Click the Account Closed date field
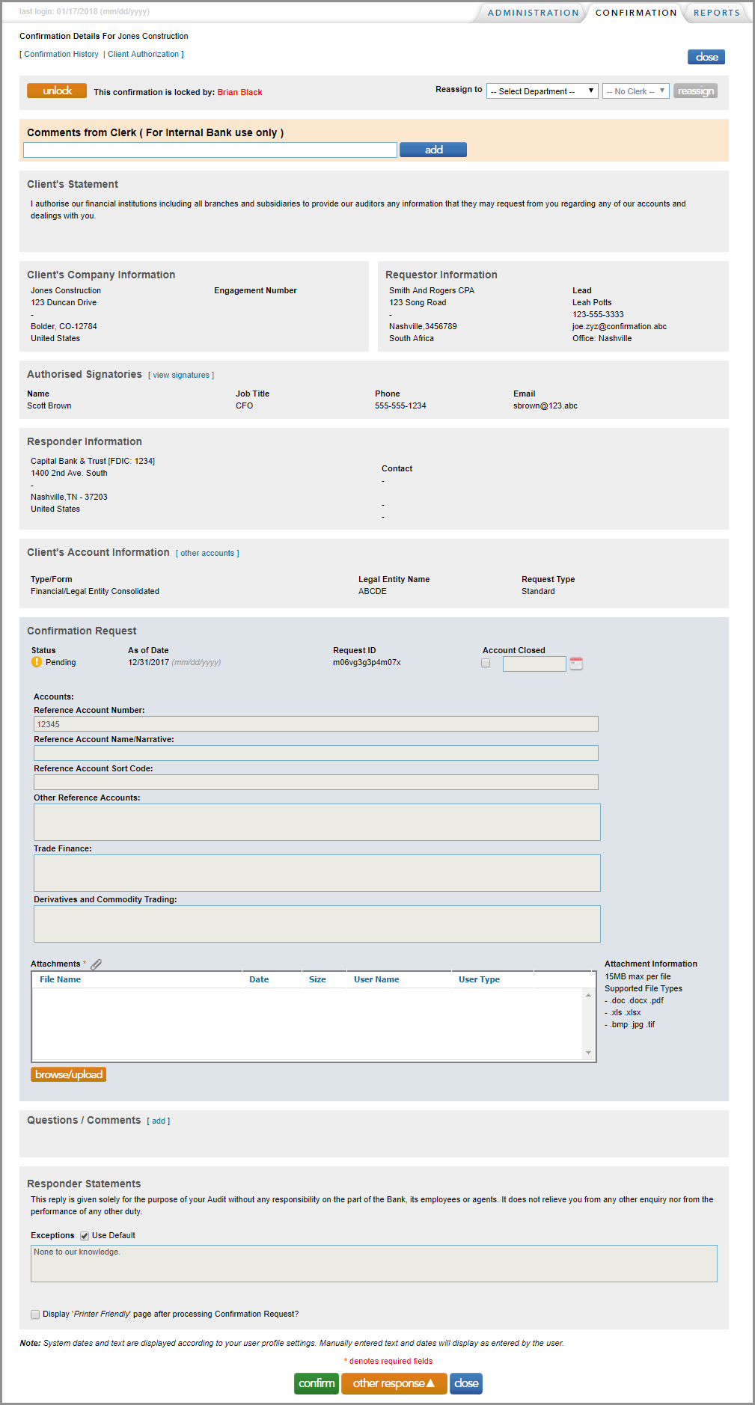This screenshot has width=755, height=1405. pos(534,664)
